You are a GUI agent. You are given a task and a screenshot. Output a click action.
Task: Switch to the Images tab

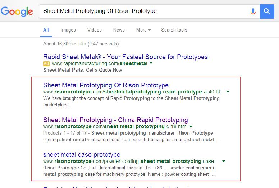[x=68, y=30]
